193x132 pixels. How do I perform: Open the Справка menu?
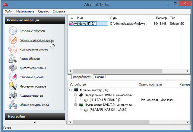point(59,11)
